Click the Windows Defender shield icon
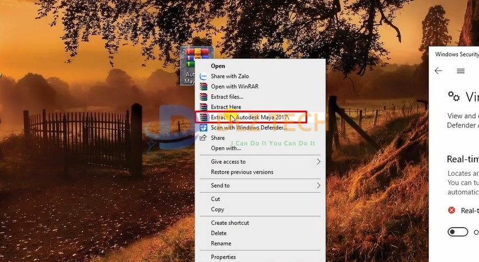The width and height of the screenshot is (479, 262). (x=203, y=128)
